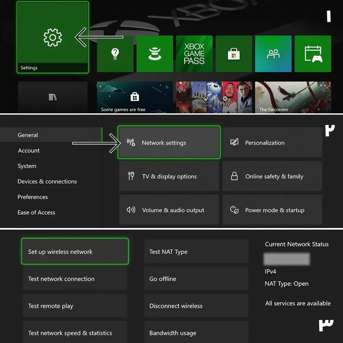This screenshot has height=343, width=343.
Task: Open The Falconeer game tile
Action: click(x=293, y=98)
